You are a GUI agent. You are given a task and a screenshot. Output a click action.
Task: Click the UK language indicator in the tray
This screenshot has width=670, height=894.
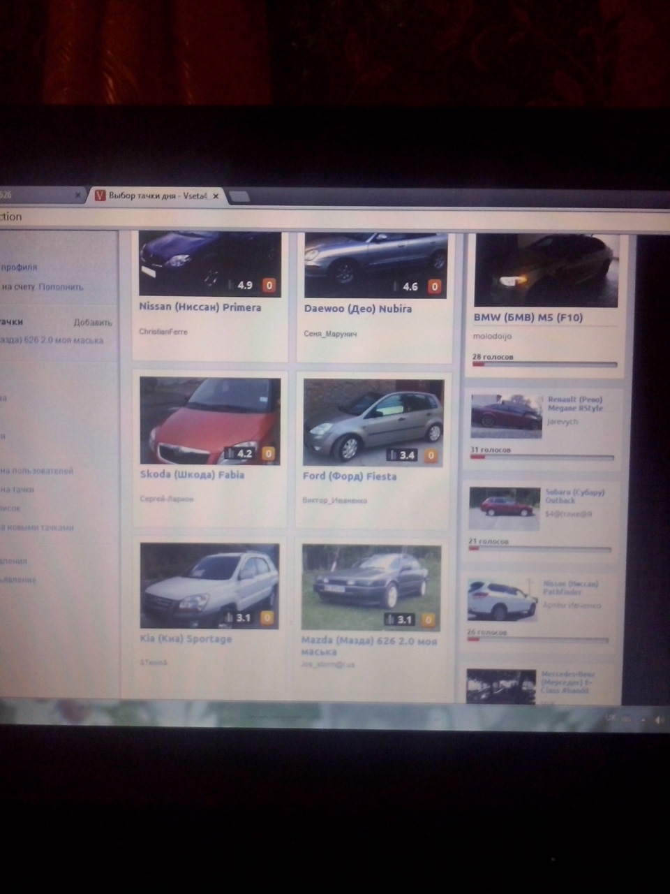tap(611, 719)
